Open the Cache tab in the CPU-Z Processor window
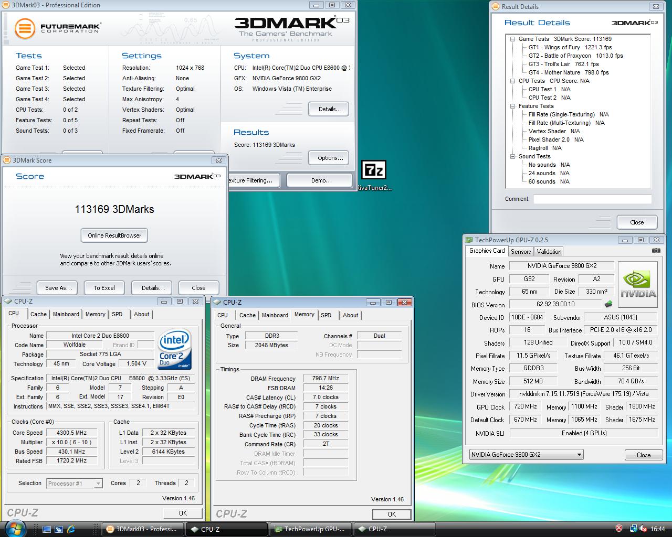Image resolution: width=672 pixels, height=537 pixels. click(38, 314)
